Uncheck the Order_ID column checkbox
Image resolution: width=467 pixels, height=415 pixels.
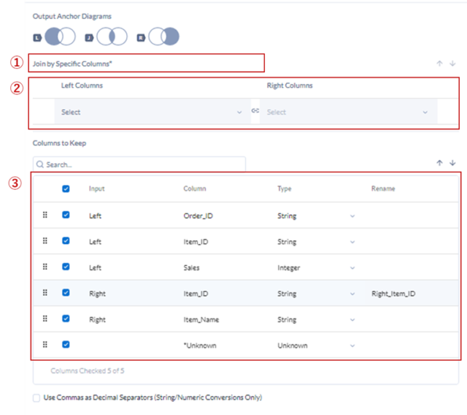[x=66, y=215]
